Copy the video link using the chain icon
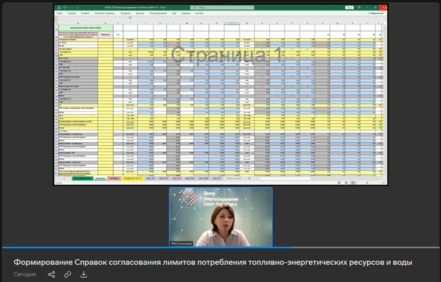 [x=68, y=274]
